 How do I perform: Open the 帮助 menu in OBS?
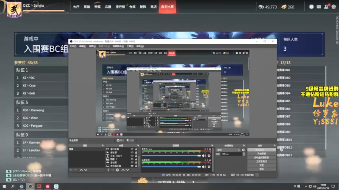(x=140, y=46)
